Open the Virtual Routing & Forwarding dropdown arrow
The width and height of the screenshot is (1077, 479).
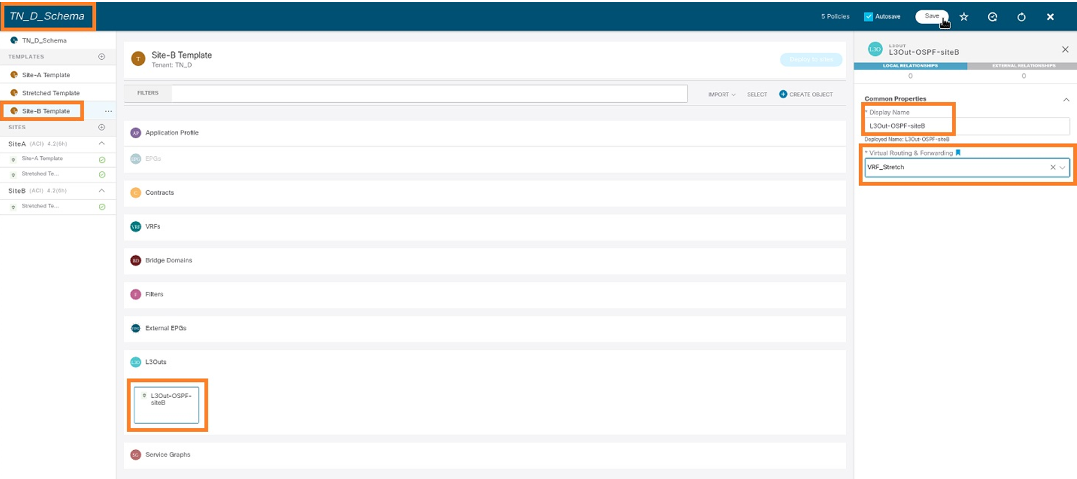(1063, 168)
